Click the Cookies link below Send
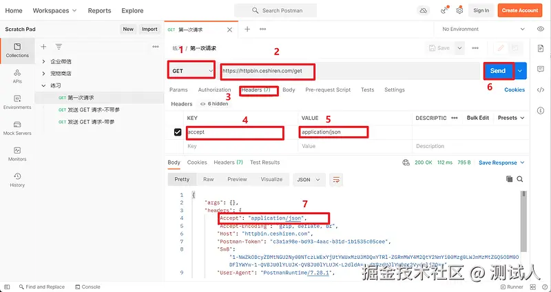 coord(514,90)
